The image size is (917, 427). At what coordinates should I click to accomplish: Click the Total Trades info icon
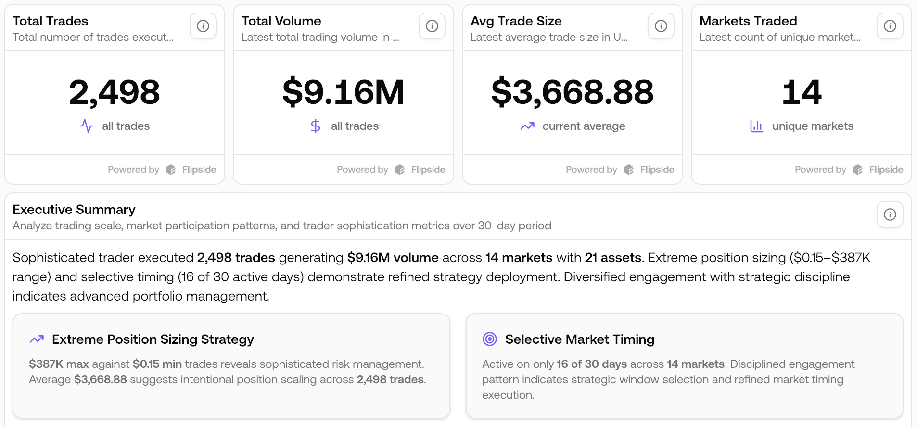tap(203, 26)
